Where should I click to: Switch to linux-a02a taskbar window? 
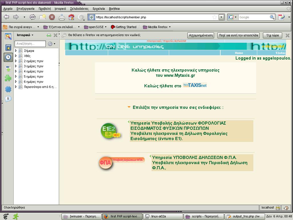click(x=163, y=217)
